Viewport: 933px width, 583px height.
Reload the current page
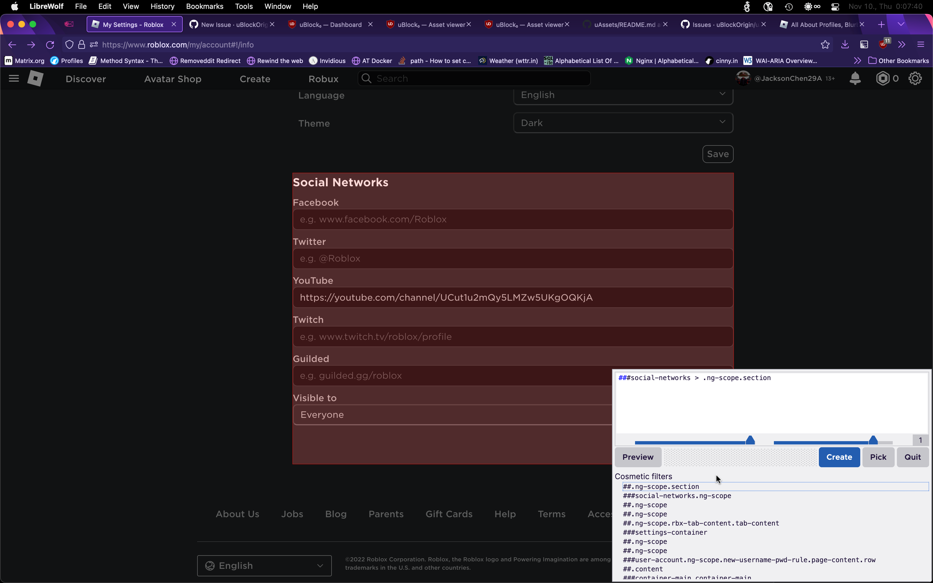pyautogui.click(x=50, y=45)
